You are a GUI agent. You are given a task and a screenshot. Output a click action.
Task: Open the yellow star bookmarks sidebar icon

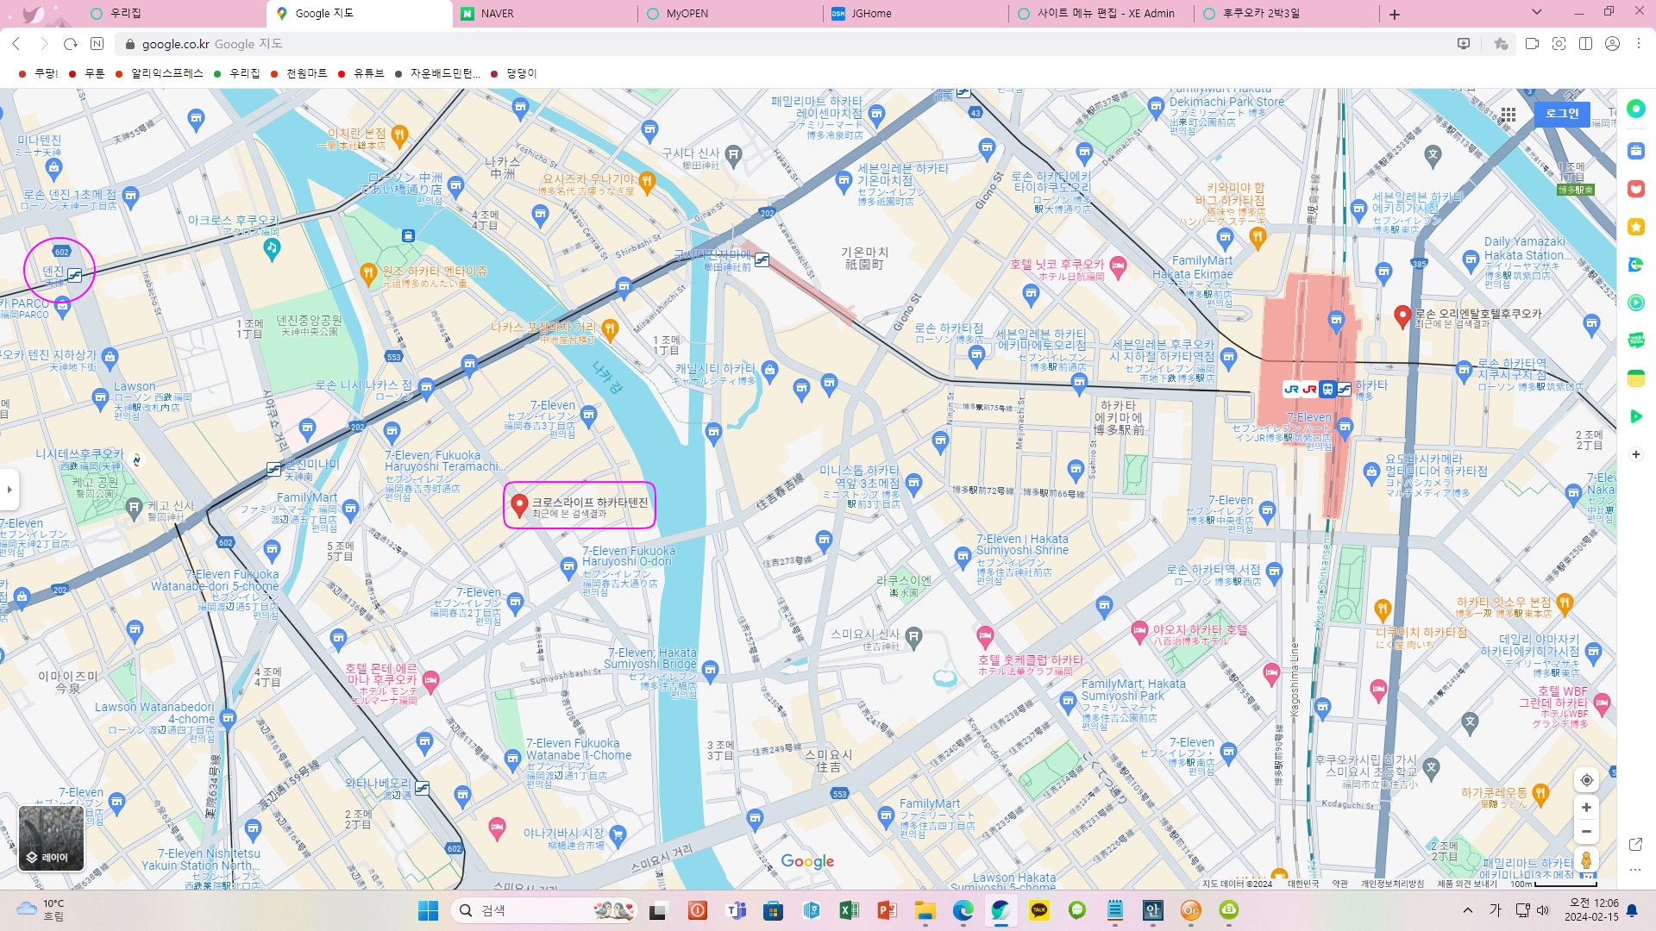(x=1635, y=227)
